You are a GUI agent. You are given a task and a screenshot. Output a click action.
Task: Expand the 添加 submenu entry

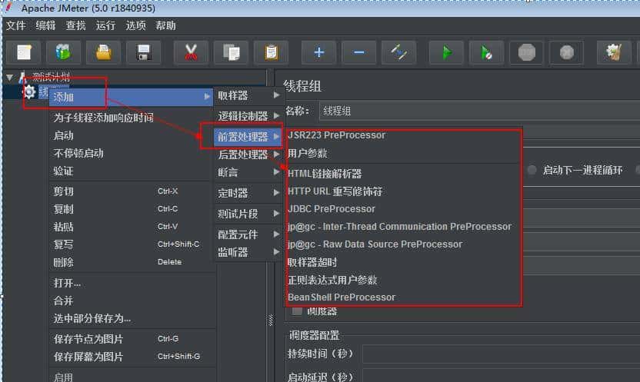coord(131,97)
